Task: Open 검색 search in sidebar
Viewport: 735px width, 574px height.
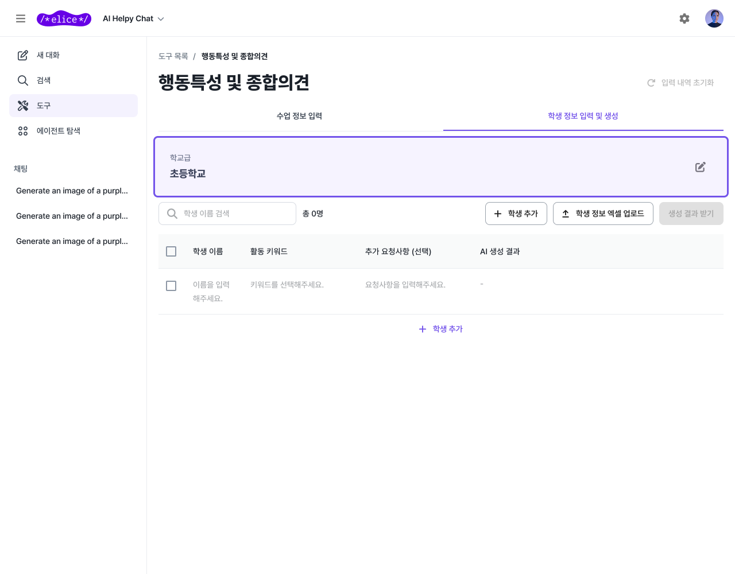Action: point(44,80)
